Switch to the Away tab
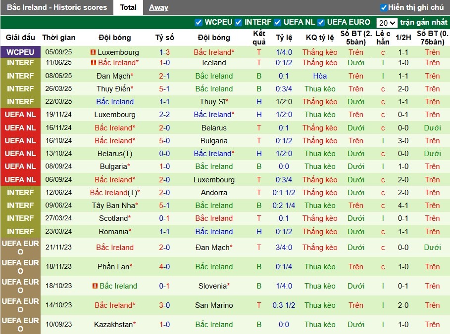The image size is (450, 334). tap(158, 7)
